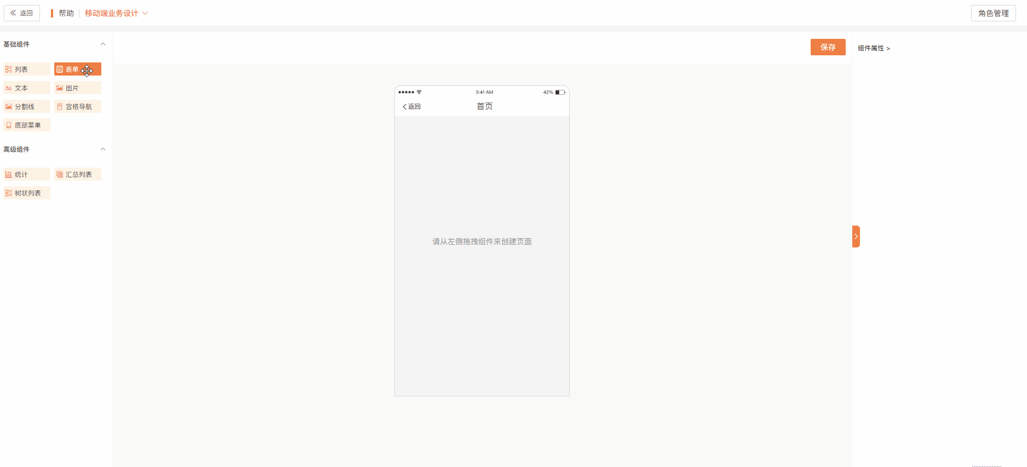Open 角色管理 role management

click(993, 13)
